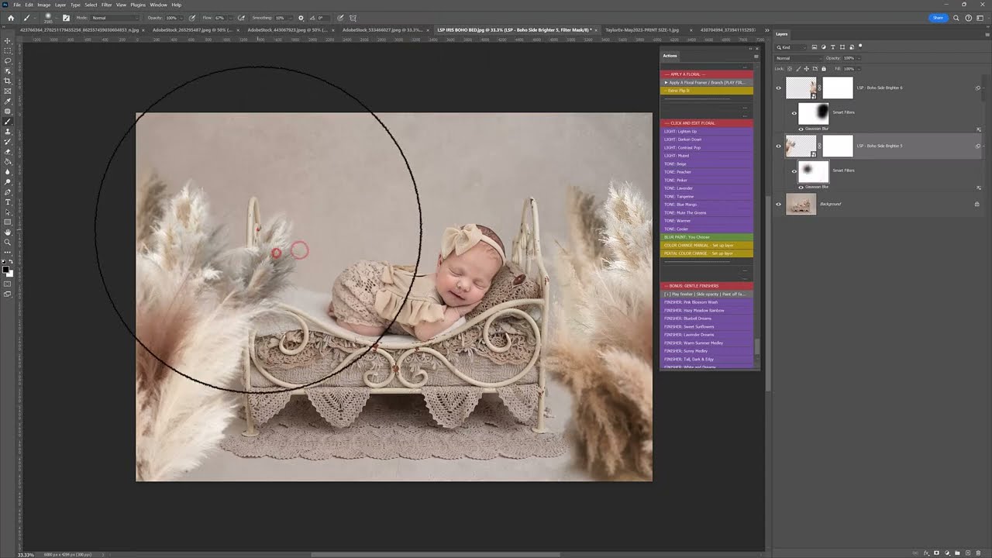Open the Window menu
992x558 pixels.
tap(158, 5)
